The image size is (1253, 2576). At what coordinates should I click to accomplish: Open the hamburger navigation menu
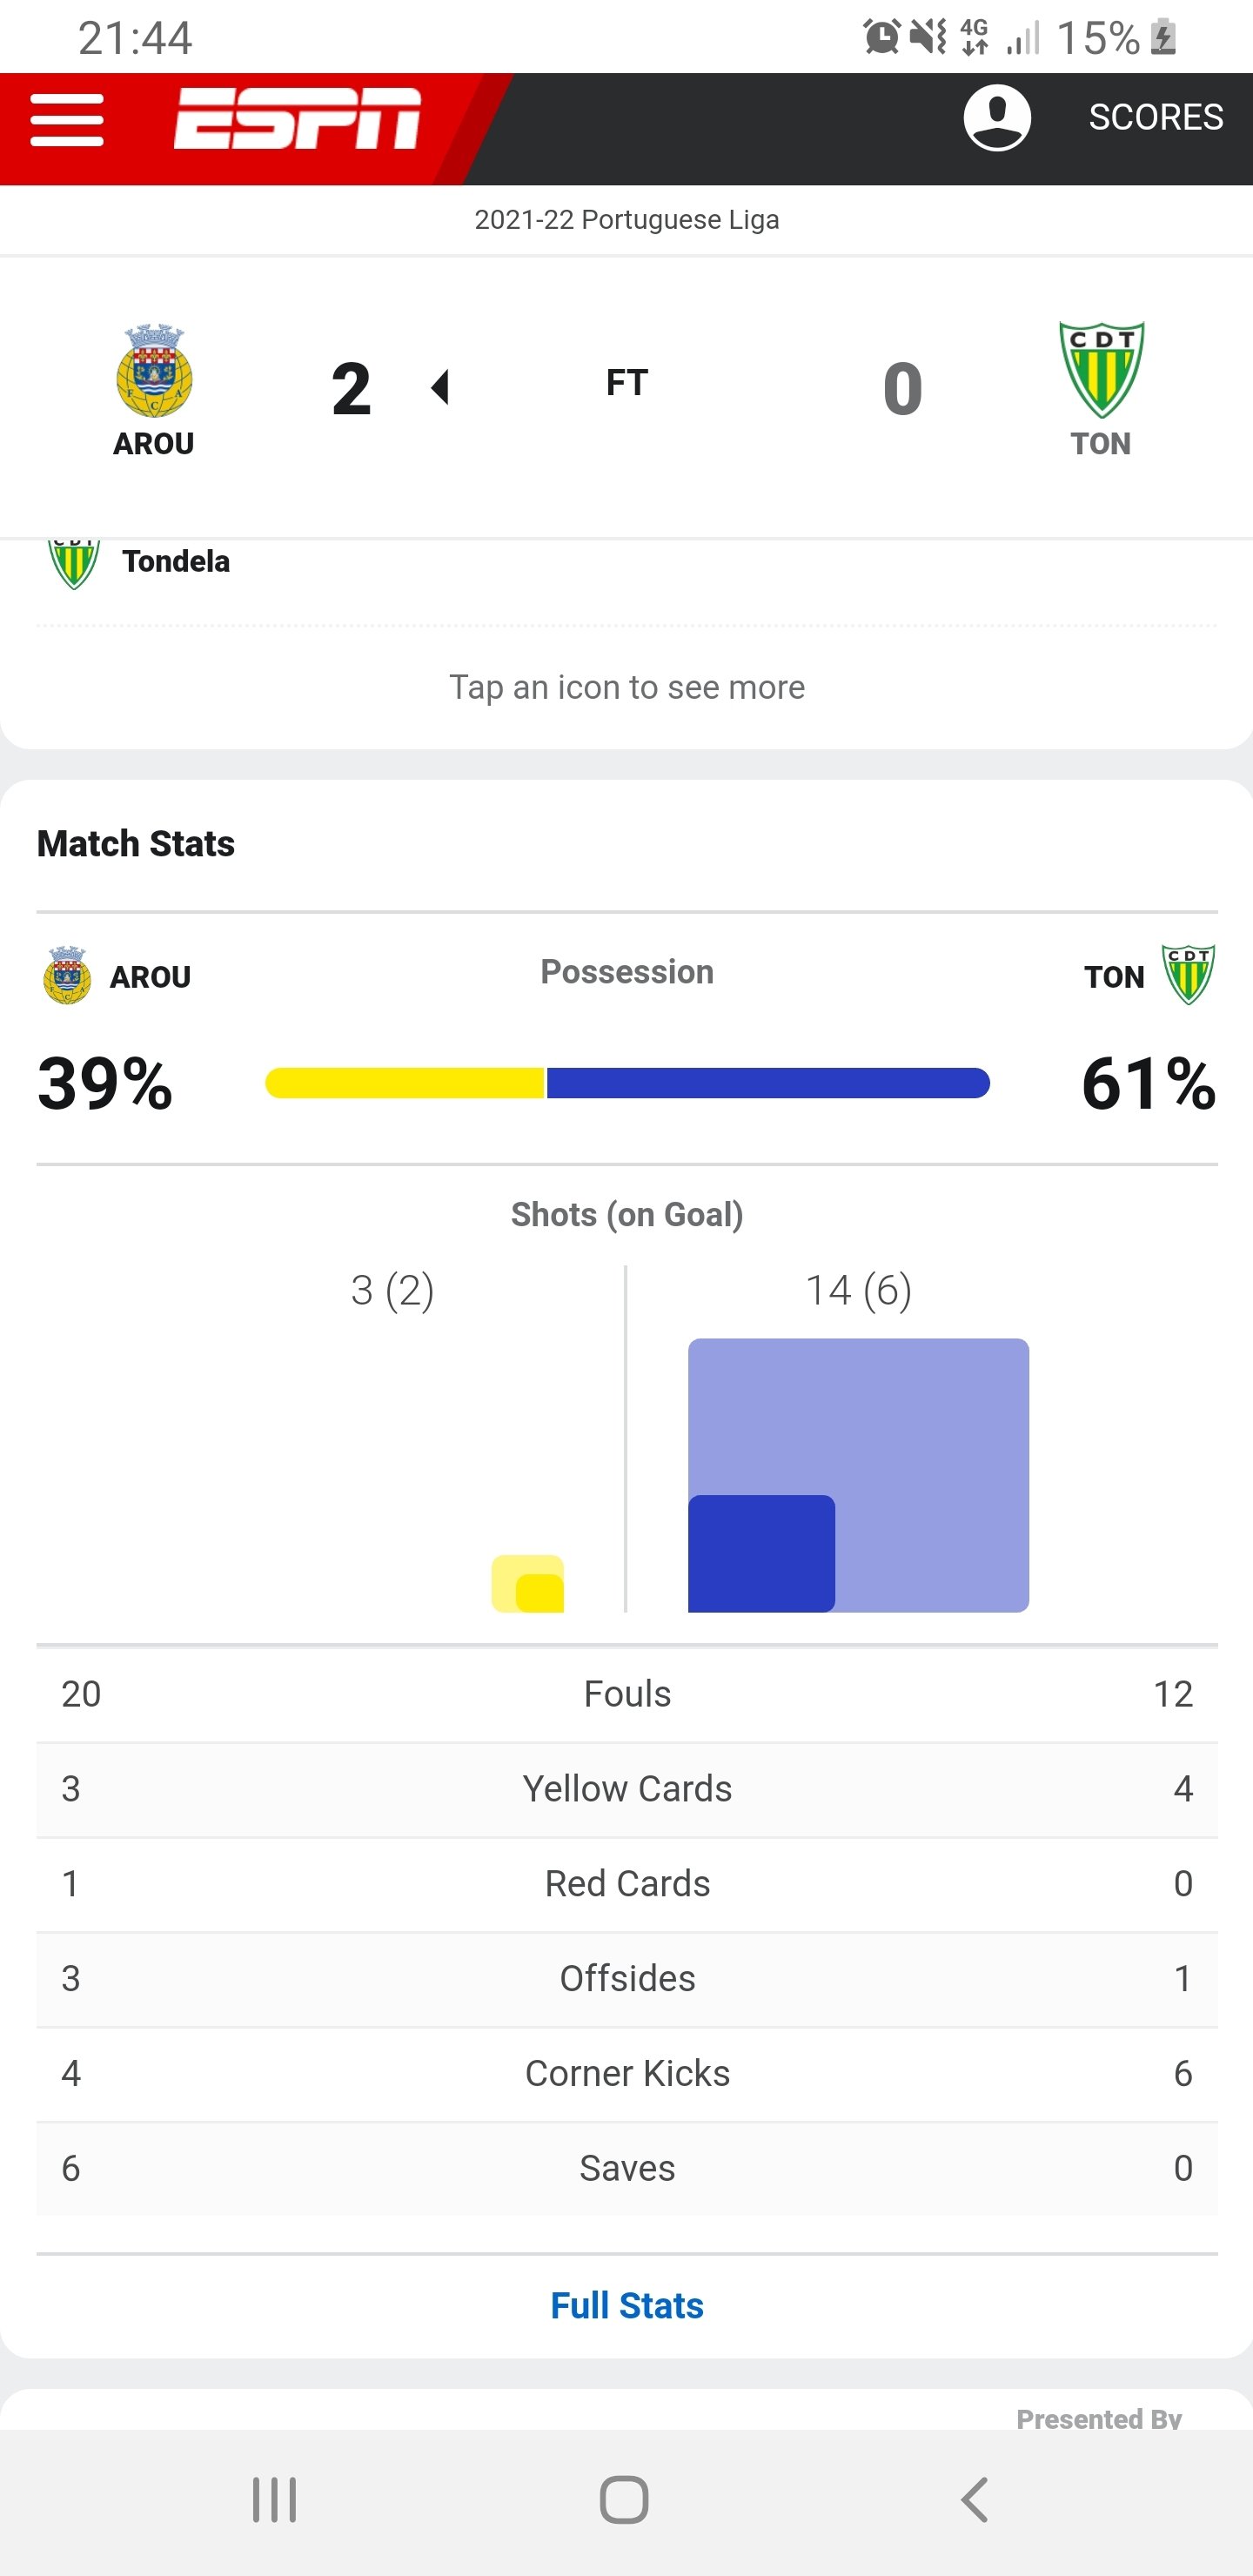pos(67,121)
